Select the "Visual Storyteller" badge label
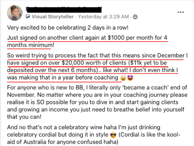Viewport: 194px width, 146px height. [x=53, y=17]
